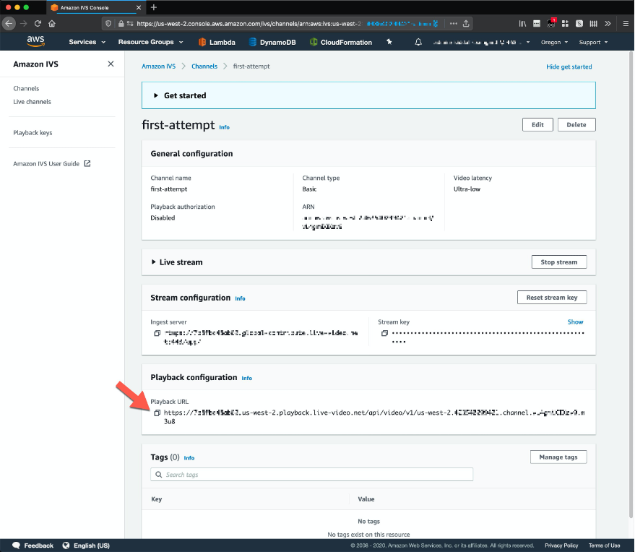Open AWS notifications bell
Image resolution: width=635 pixels, height=552 pixels.
click(x=418, y=42)
